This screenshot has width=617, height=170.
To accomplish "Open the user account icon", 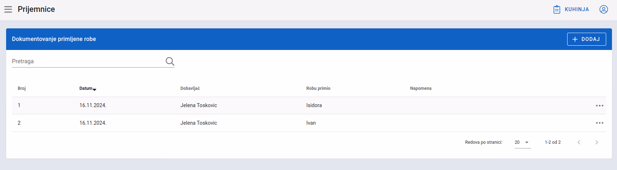I will click(604, 9).
